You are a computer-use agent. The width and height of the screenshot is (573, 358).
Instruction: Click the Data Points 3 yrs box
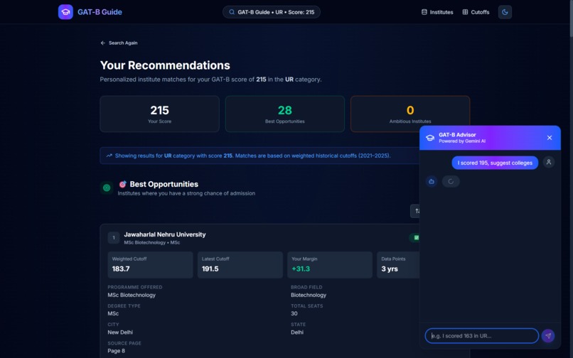(x=398, y=265)
